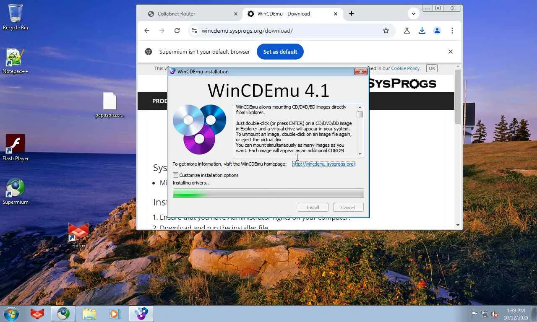Viewport: 537px width, 322px height.
Task: Open the browser three-dot menu
Action: (452, 31)
